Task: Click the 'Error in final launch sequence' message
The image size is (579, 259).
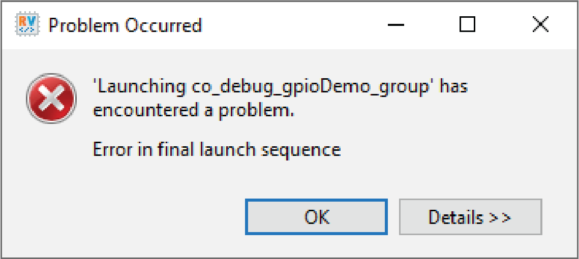Action: pyautogui.click(x=217, y=149)
